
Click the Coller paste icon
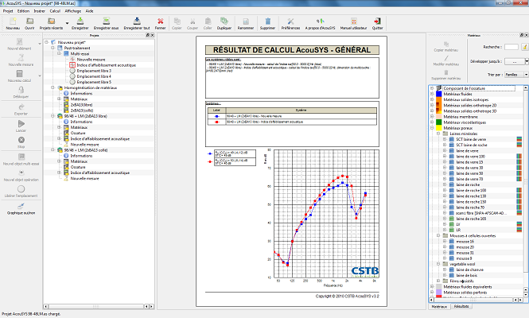pyautogui.click(x=208, y=21)
